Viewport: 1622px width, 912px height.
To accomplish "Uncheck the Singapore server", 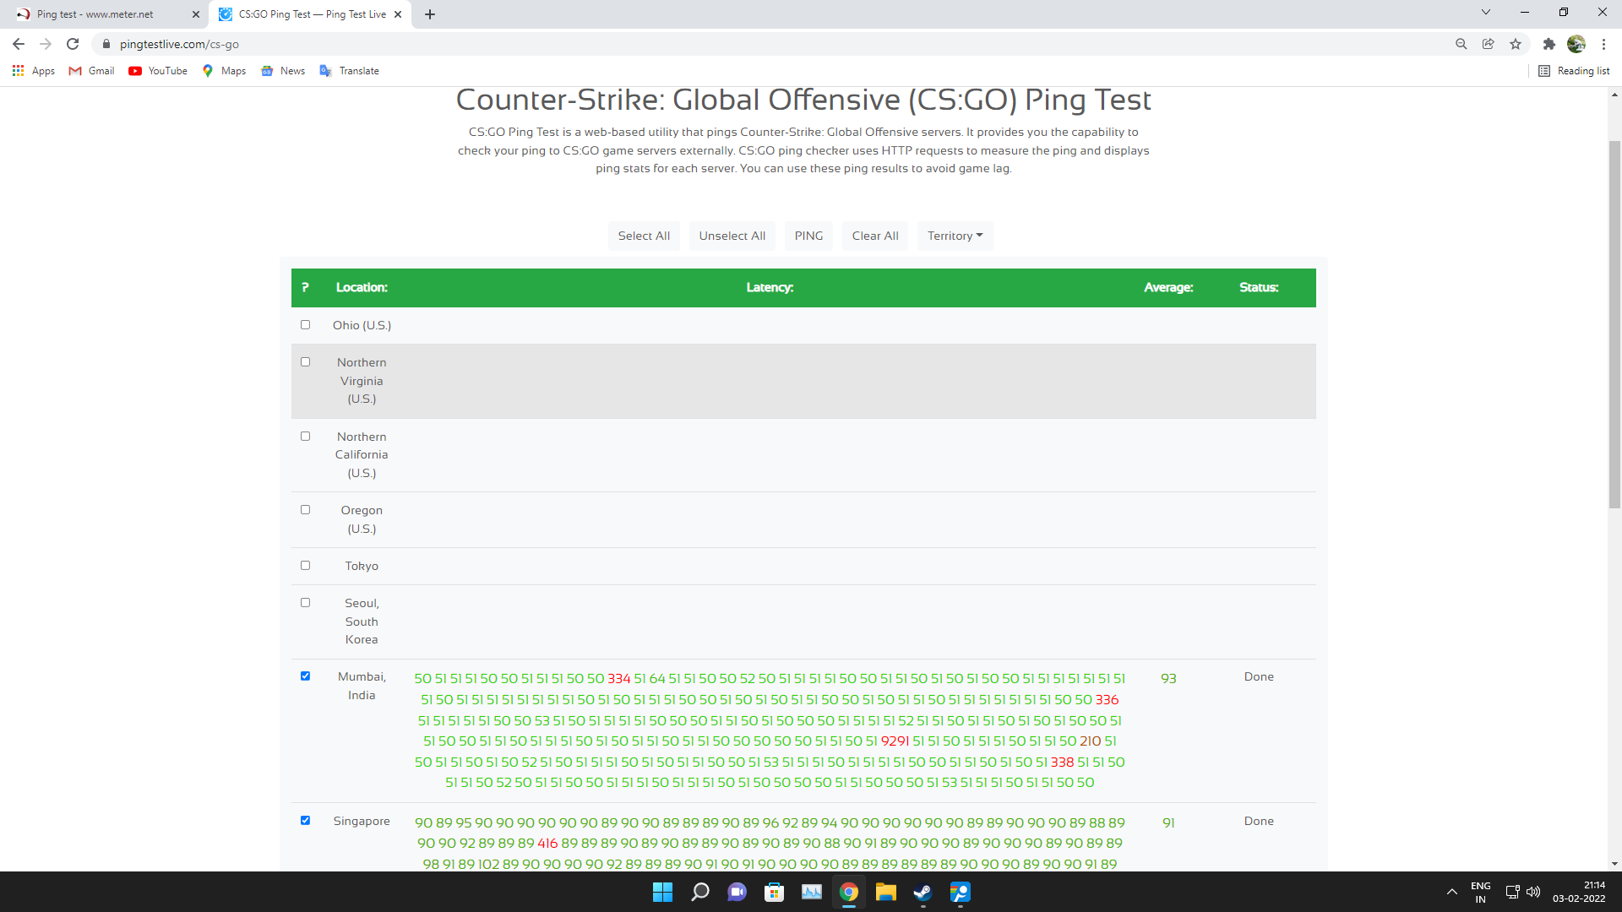I will tap(306, 821).
